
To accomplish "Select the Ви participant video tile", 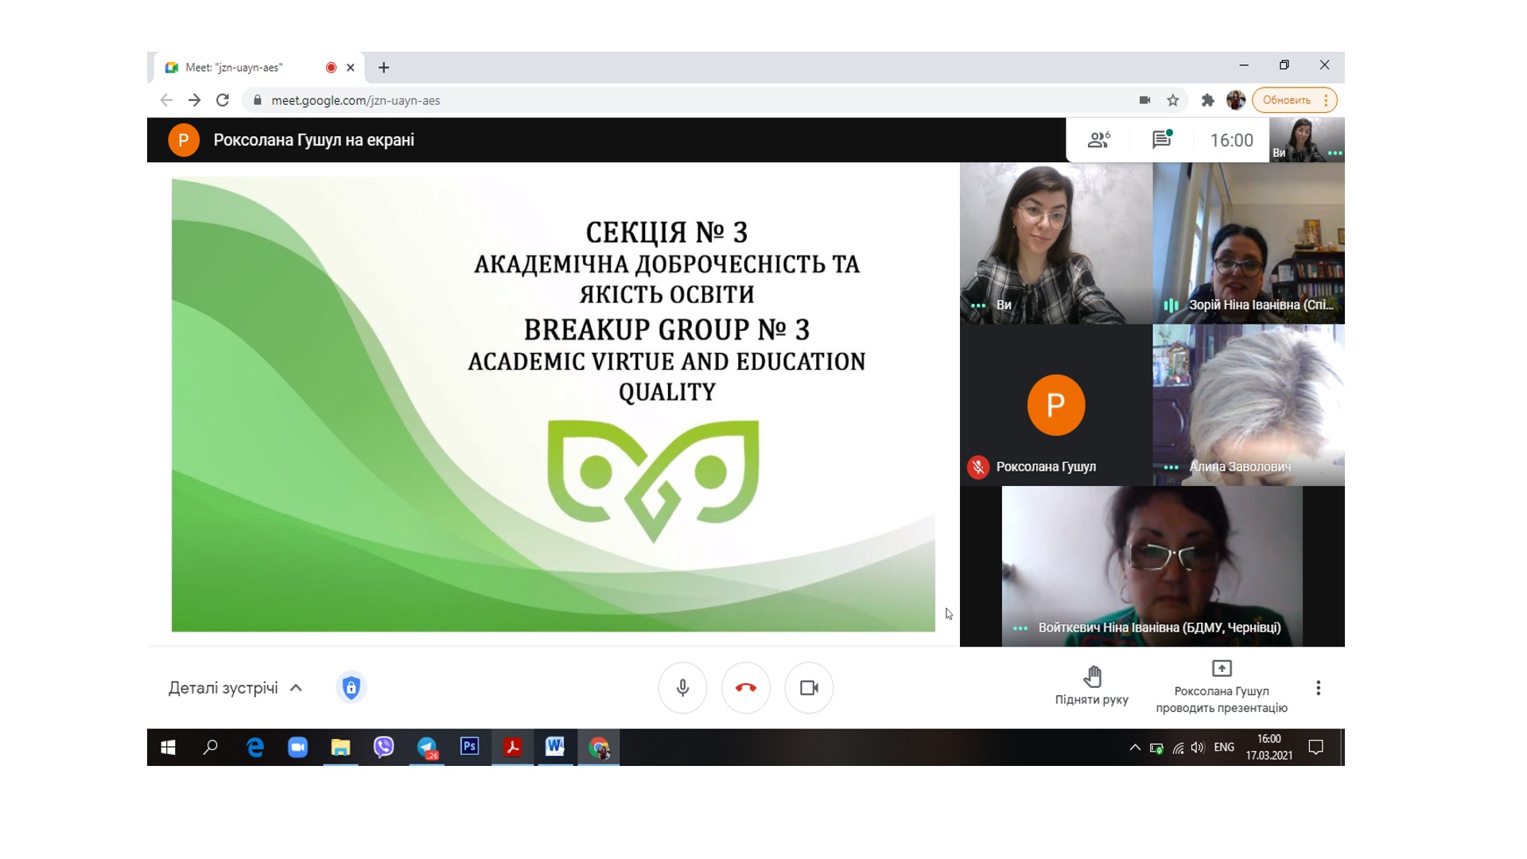I will 1055,243.
